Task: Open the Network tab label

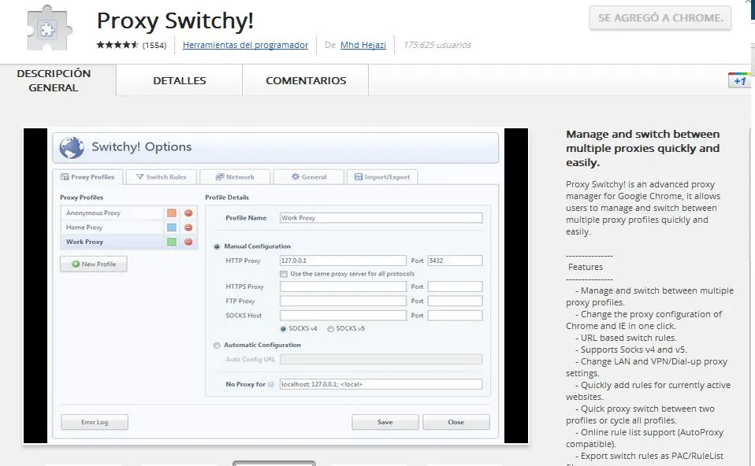Action: (x=240, y=177)
